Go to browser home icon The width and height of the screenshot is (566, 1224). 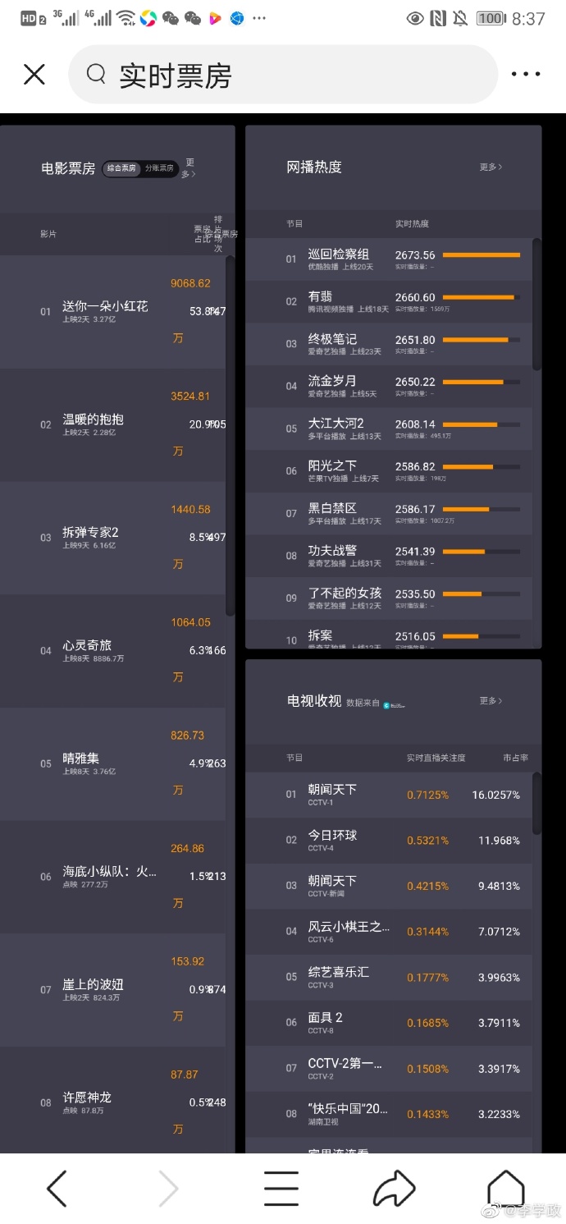pyautogui.click(x=505, y=1189)
